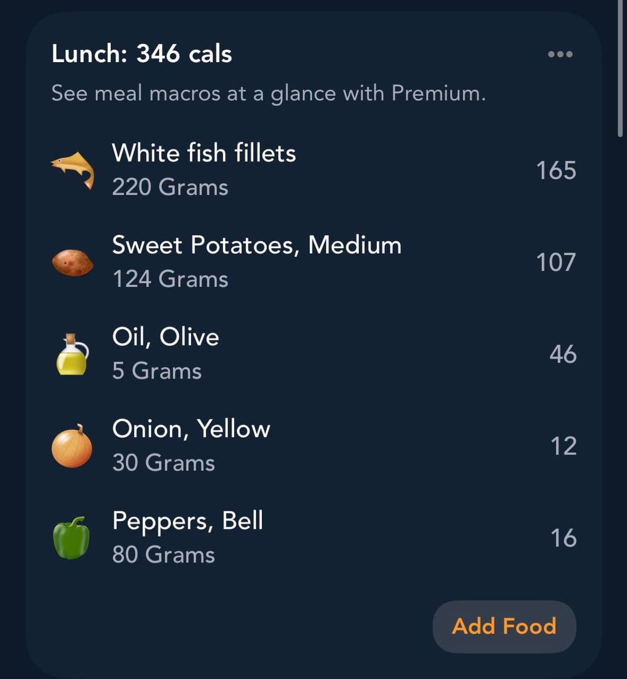
Task: Tap the 46 calorie value for olive oil
Action: (x=563, y=354)
